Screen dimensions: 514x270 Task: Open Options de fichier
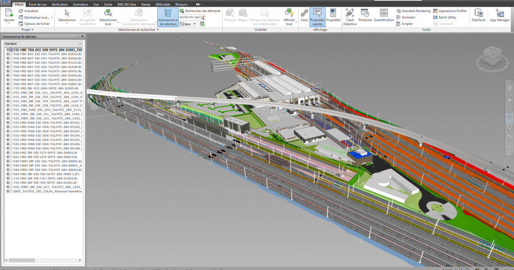click(x=34, y=23)
